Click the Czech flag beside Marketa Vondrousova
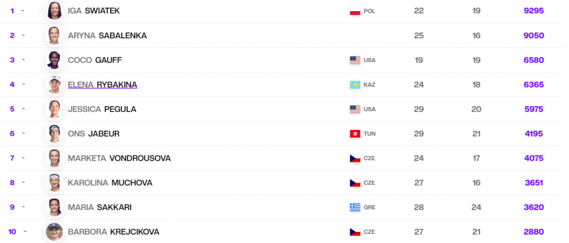Viewport: 569px width, 243px height. pyautogui.click(x=355, y=158)
